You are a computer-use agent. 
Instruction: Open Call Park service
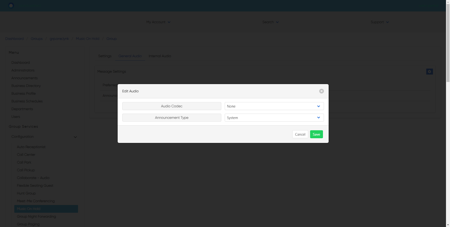(x=24, y=162)
